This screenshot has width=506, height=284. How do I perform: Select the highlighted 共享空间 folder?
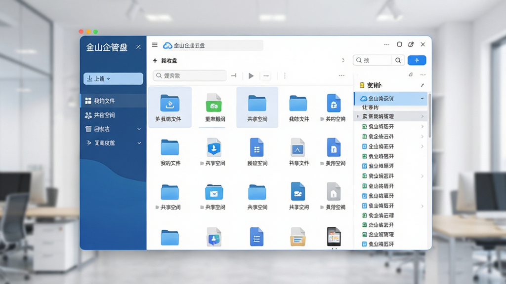(x=257, y=107)
